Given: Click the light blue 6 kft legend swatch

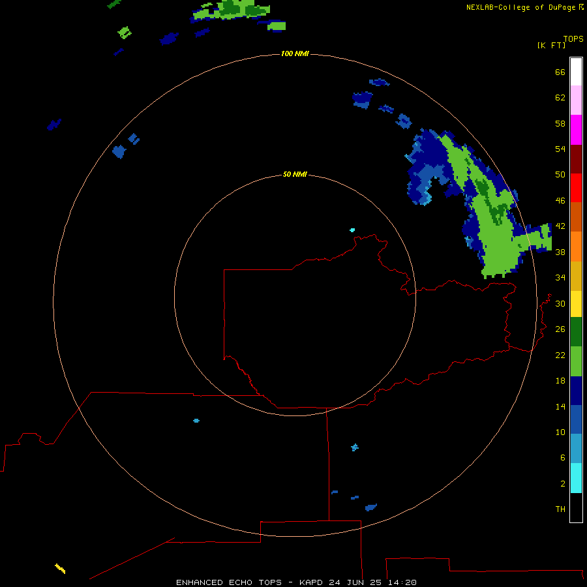Looking at the screenshot, I should pos(576,449).
